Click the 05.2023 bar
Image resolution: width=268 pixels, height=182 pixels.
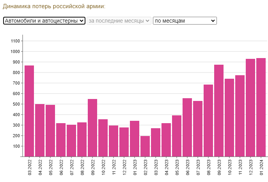click(x=177, y=136)
